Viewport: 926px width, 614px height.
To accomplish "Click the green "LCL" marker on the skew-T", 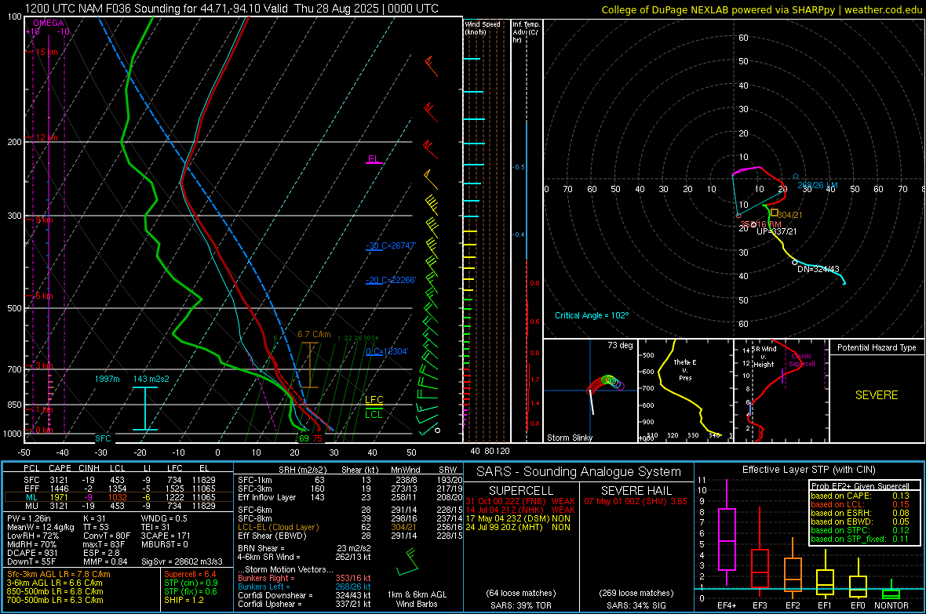I will (374, 415).
